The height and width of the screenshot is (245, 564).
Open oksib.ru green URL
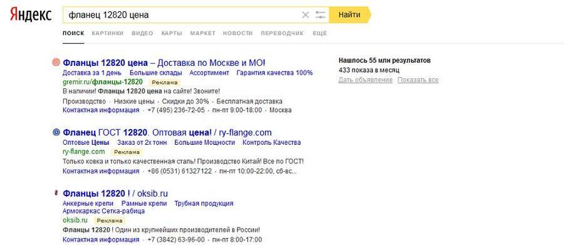(x=75, y=220)
